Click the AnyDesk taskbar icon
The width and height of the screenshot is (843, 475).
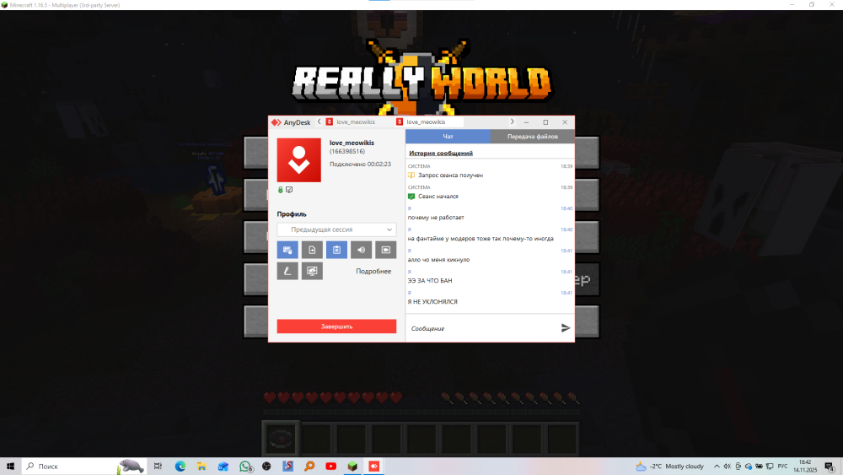[374, 467]
